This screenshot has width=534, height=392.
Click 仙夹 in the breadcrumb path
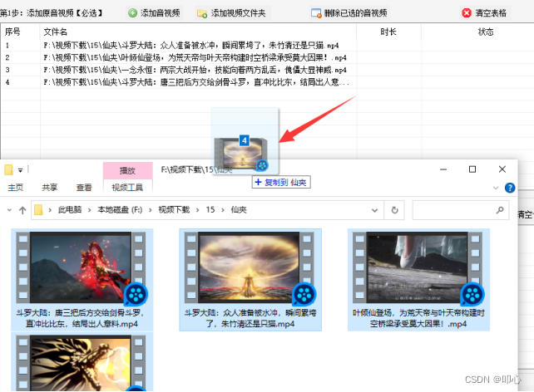tap(239, 210)
